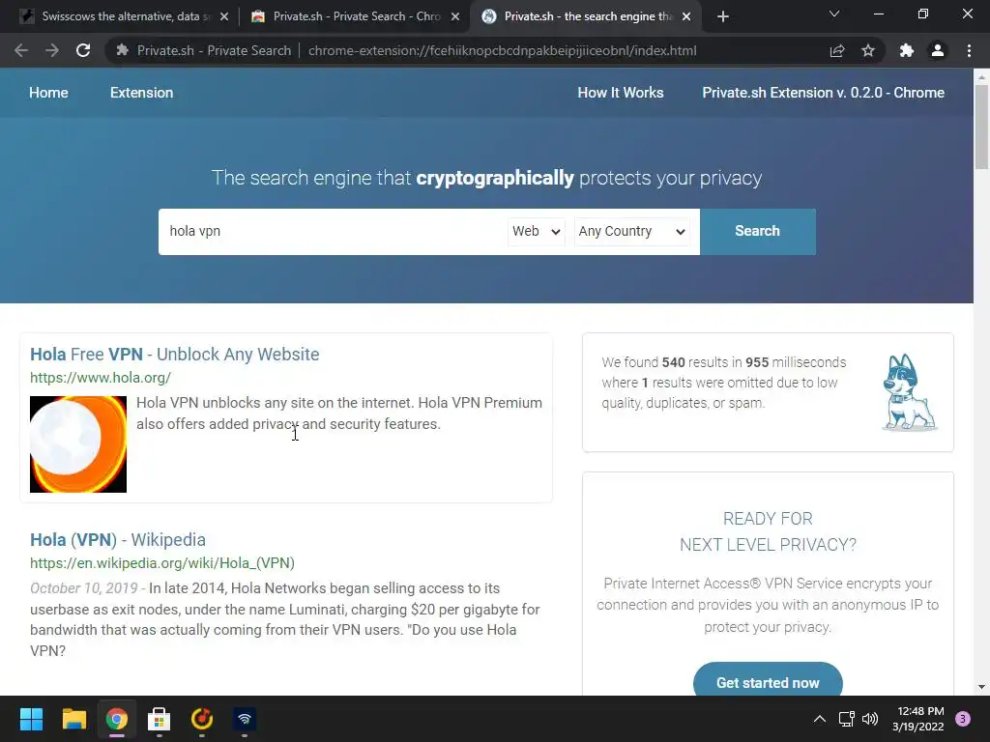The image size is (990, 742).
Task: Open Hola Free VPN - Unblock Any Website result
Action: click(x=175, y=355)
